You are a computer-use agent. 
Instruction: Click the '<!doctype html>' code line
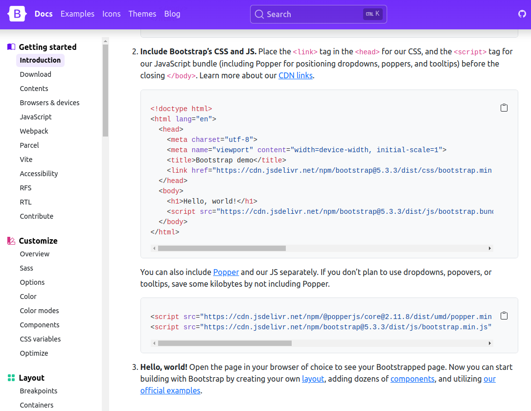coord(181,109)
